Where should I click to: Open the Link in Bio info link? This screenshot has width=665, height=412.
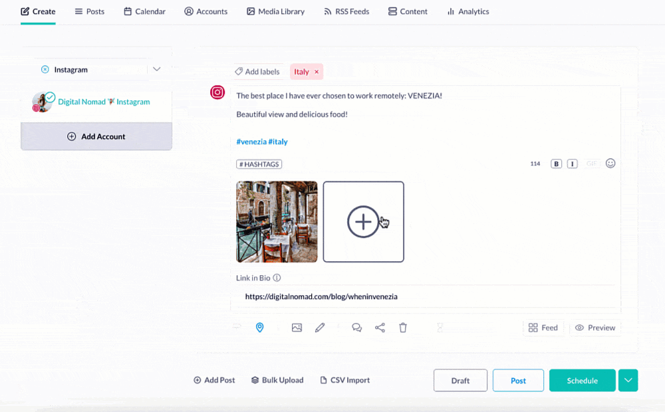pyautogui.click(x=277, y=278)
